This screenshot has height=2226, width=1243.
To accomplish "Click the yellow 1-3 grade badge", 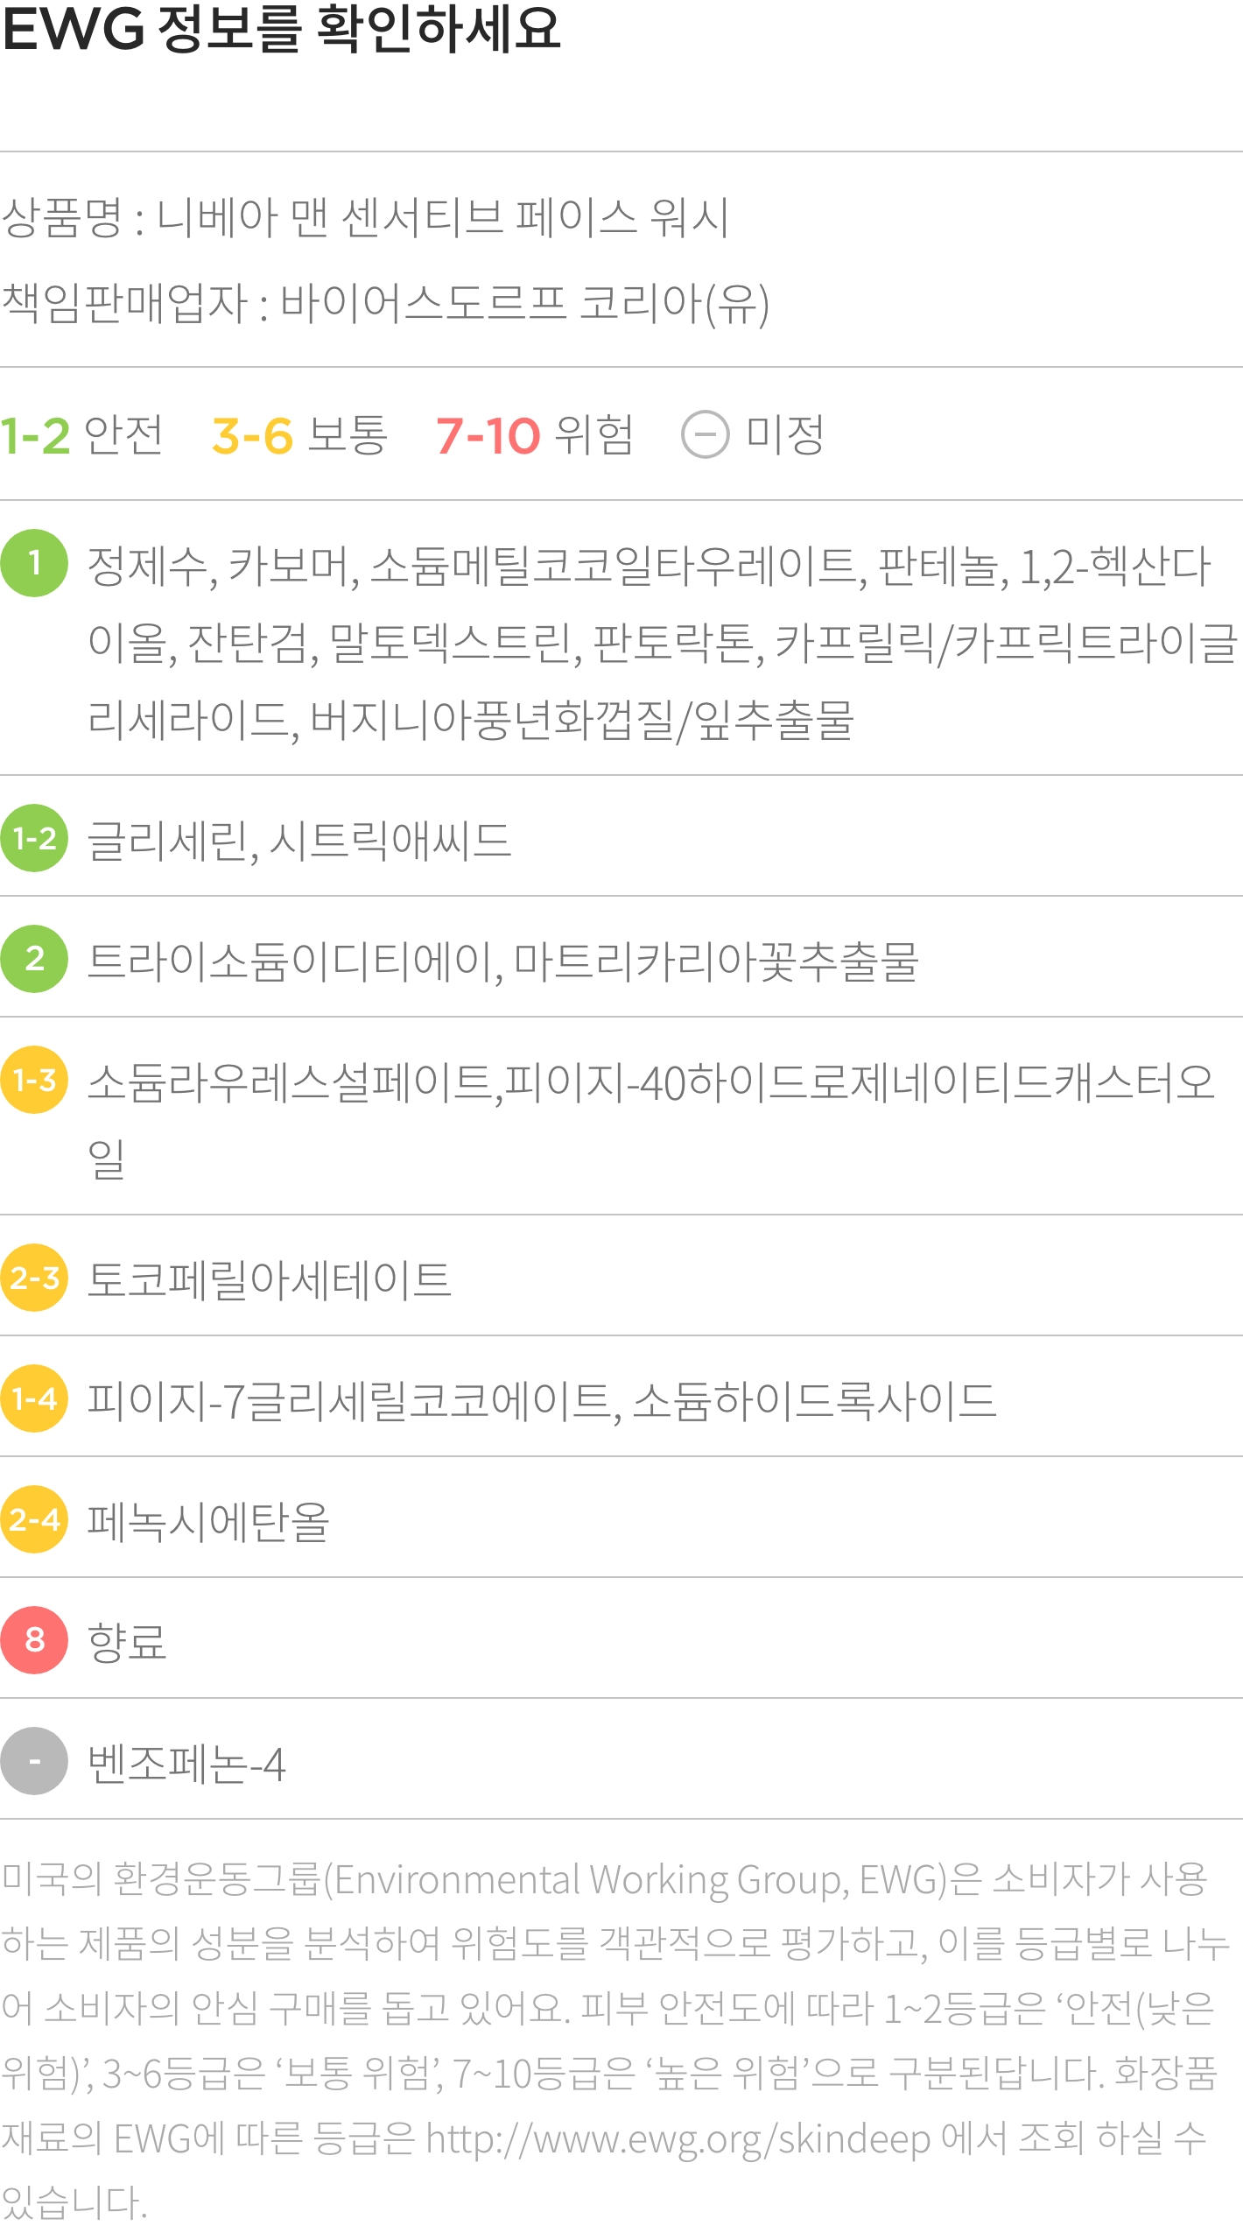I will tap(34, 1080).
